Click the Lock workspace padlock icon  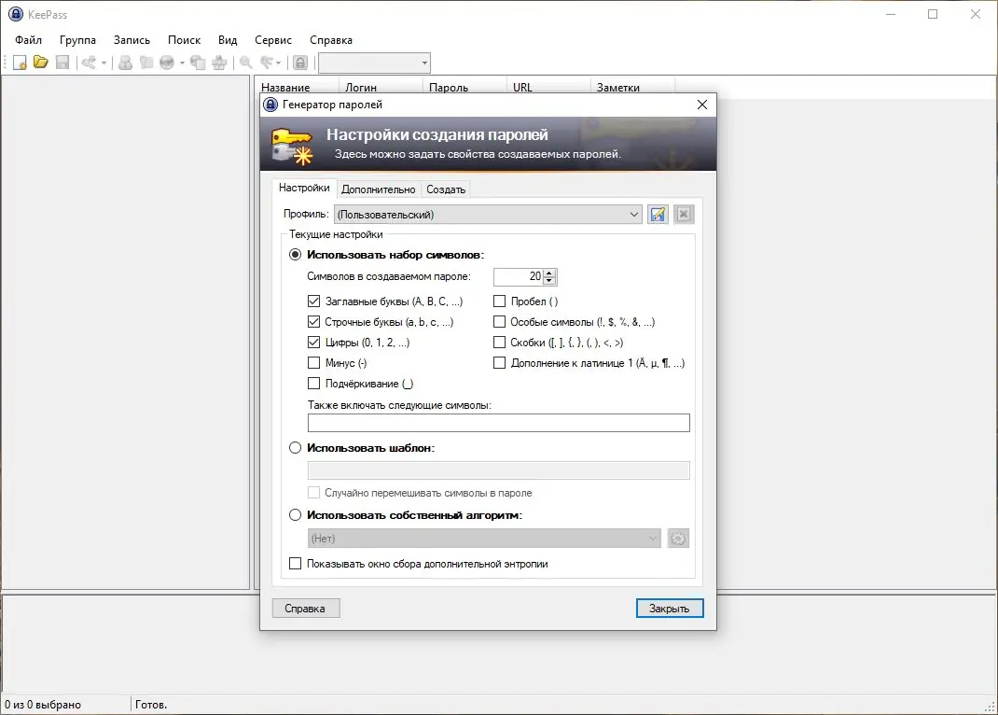[300, 63]
